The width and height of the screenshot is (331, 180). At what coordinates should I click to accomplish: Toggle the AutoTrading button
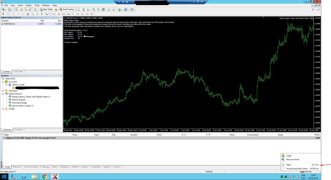67,9
